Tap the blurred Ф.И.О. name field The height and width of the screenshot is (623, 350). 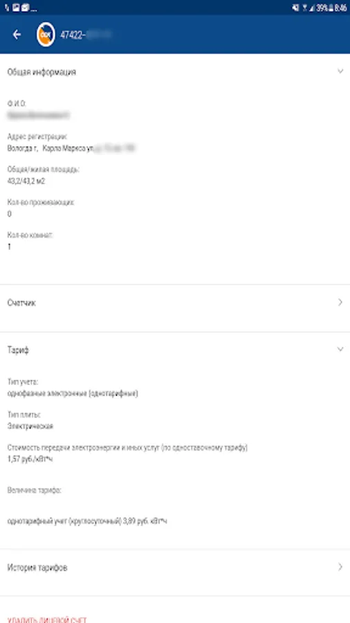(x=39, y=115)
